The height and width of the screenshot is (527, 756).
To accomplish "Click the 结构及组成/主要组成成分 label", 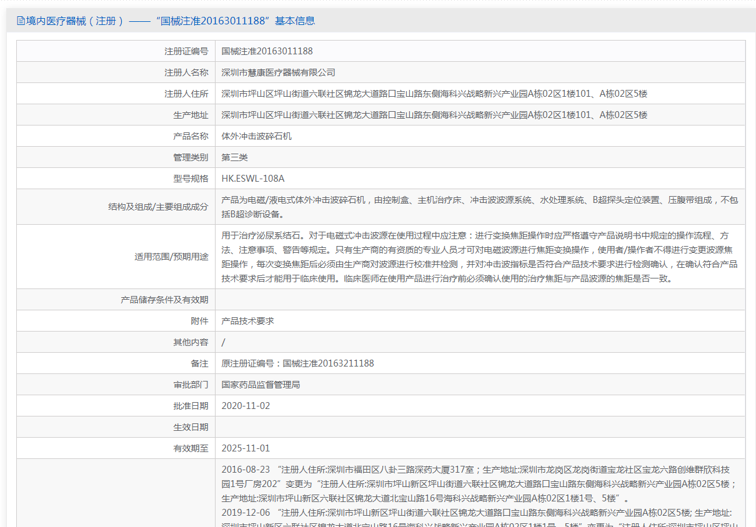I will click(x=158, y=207).
